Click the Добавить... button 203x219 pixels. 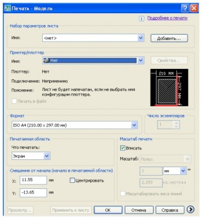pyautogui.click(x=169, y=38)
